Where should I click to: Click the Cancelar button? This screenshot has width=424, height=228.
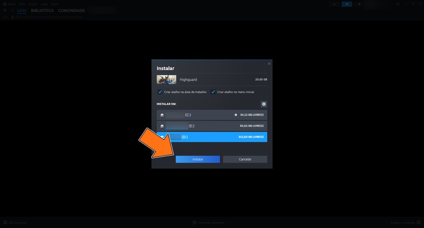tap(245, 159)
